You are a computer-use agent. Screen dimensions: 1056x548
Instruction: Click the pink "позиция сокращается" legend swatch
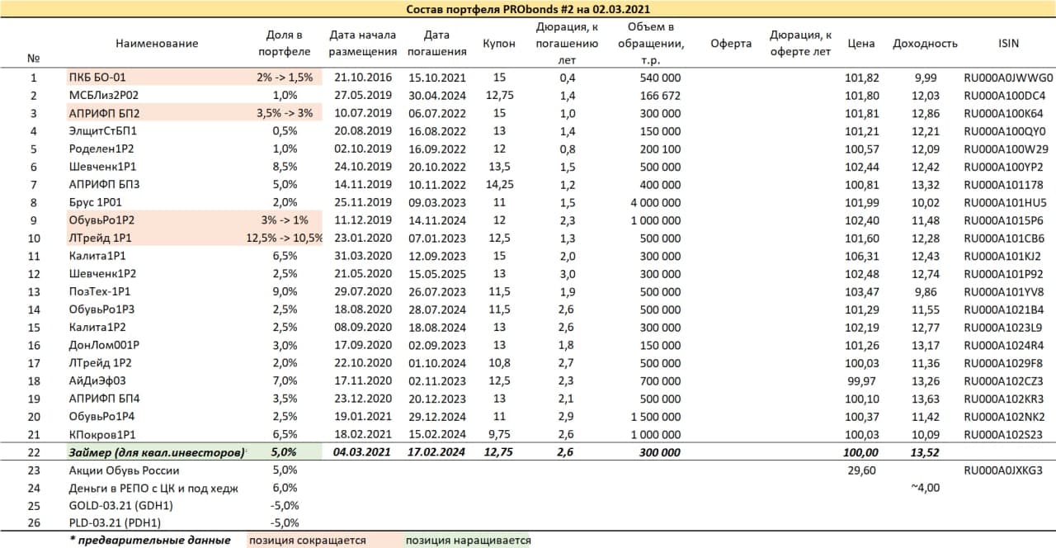tap(308, 541)
